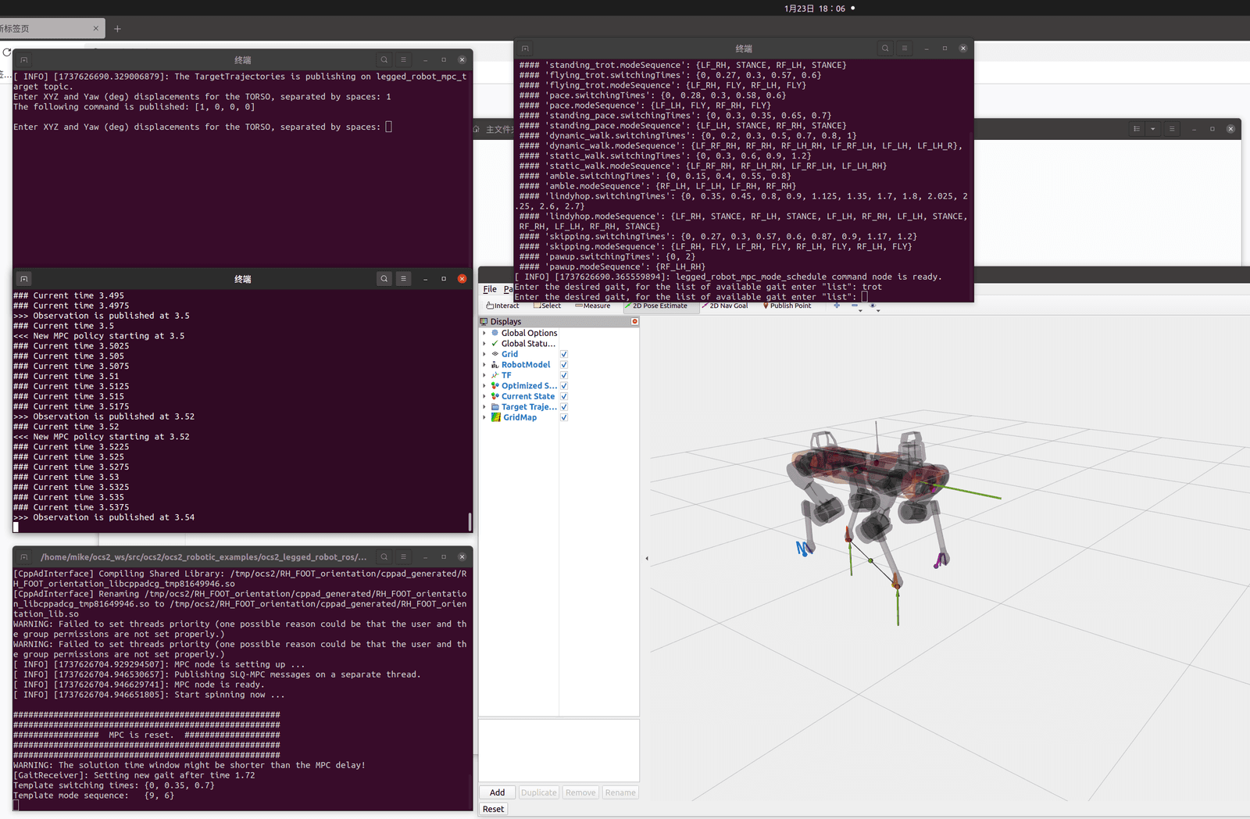Click the new-tab icon in the top-left terminal
The image size is (1250, 819).
pyautogui.click(x=24, y=59)
